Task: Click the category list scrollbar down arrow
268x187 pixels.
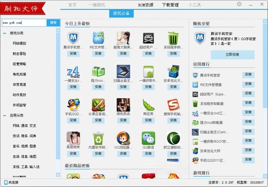Action: (58, 175)
